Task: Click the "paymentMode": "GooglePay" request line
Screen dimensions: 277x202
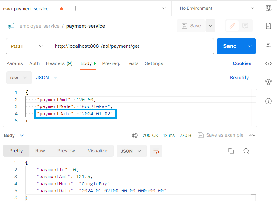Action: pyautogui.click(x=75, y=106)
